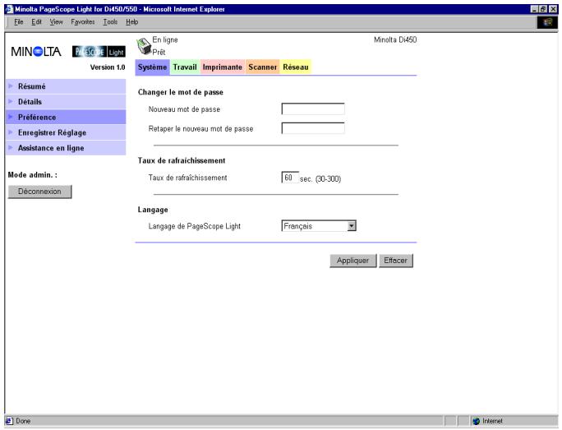Image resolution: width=562 pixels, height=430 pixels.
Task: Click the 'Version 1.0' text
Action: [x=108, y=67]
